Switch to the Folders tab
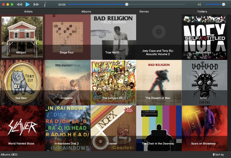The width and height of the screenshot is (231, 158). [202, 12]
